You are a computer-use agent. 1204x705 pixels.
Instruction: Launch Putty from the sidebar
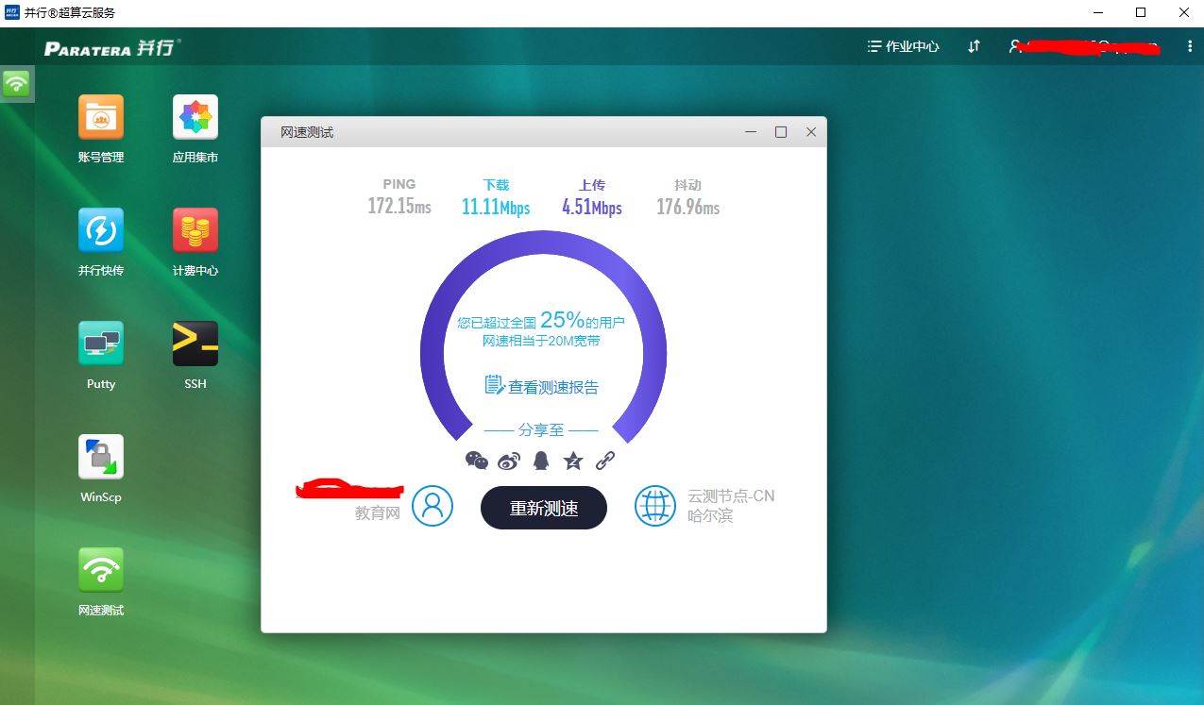pos(99,342)
